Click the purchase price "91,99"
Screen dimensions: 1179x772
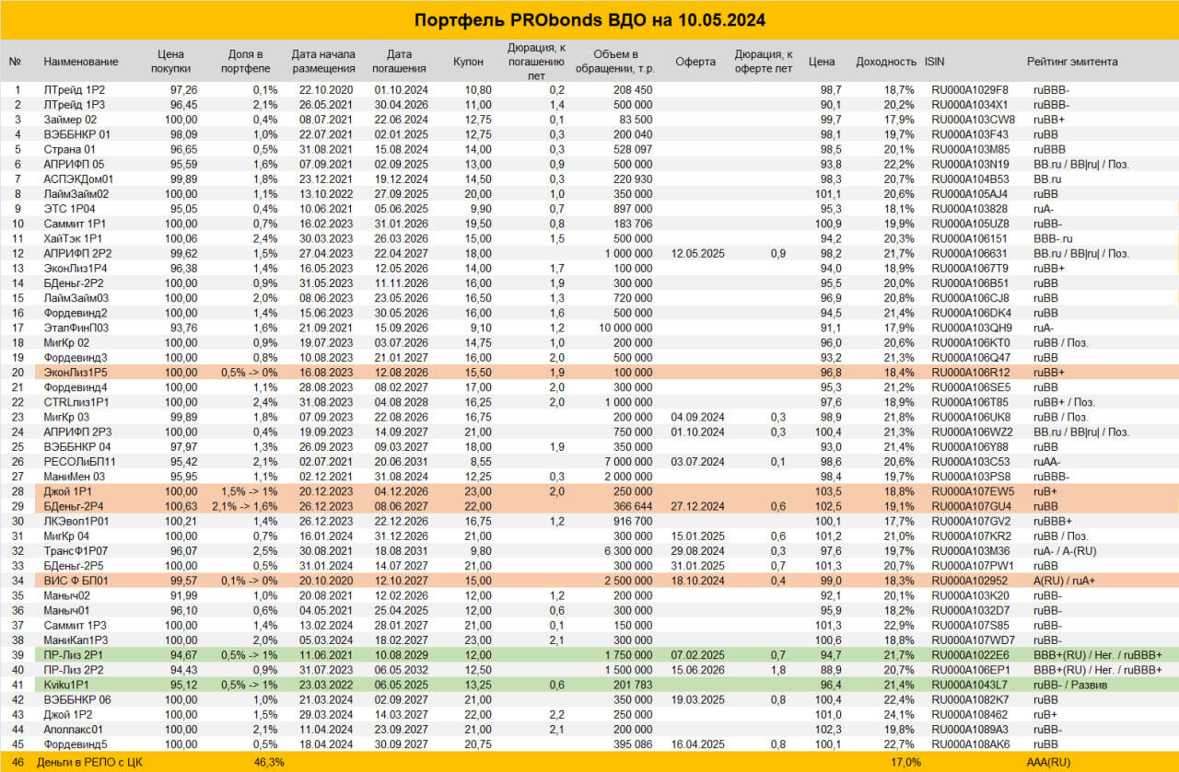point(182,594)
